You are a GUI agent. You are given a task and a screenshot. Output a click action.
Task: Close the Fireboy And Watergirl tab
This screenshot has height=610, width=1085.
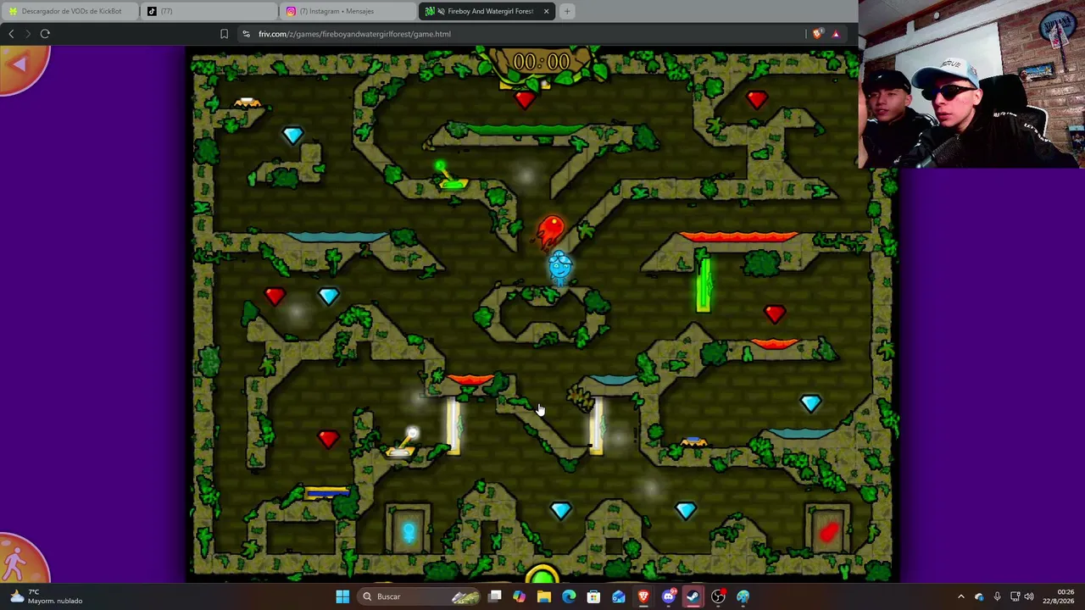click(x=546, y=11)
